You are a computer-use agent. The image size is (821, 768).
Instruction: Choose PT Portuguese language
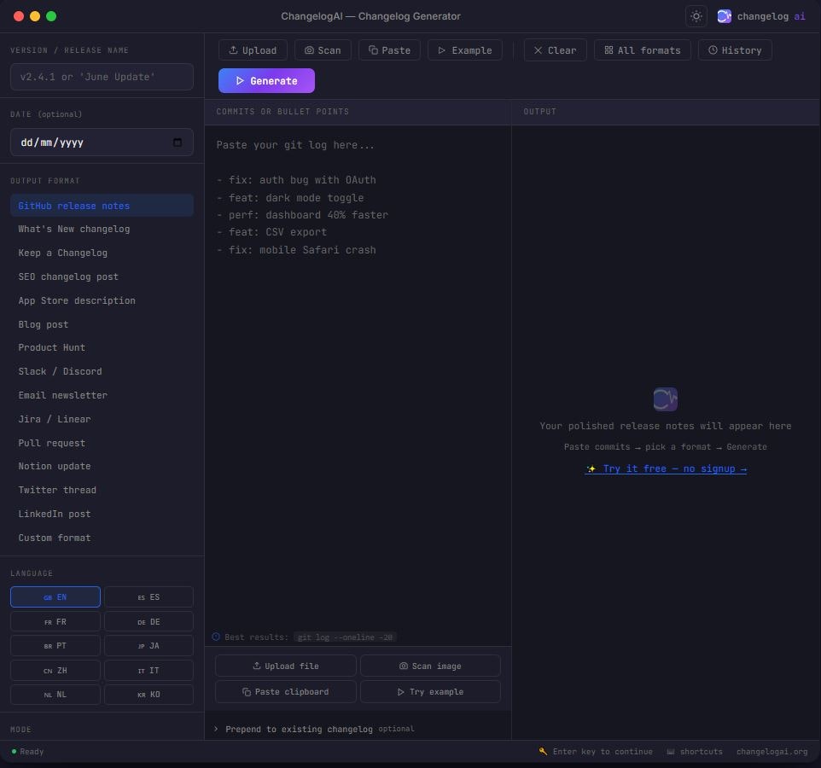(x=55, y=645)
